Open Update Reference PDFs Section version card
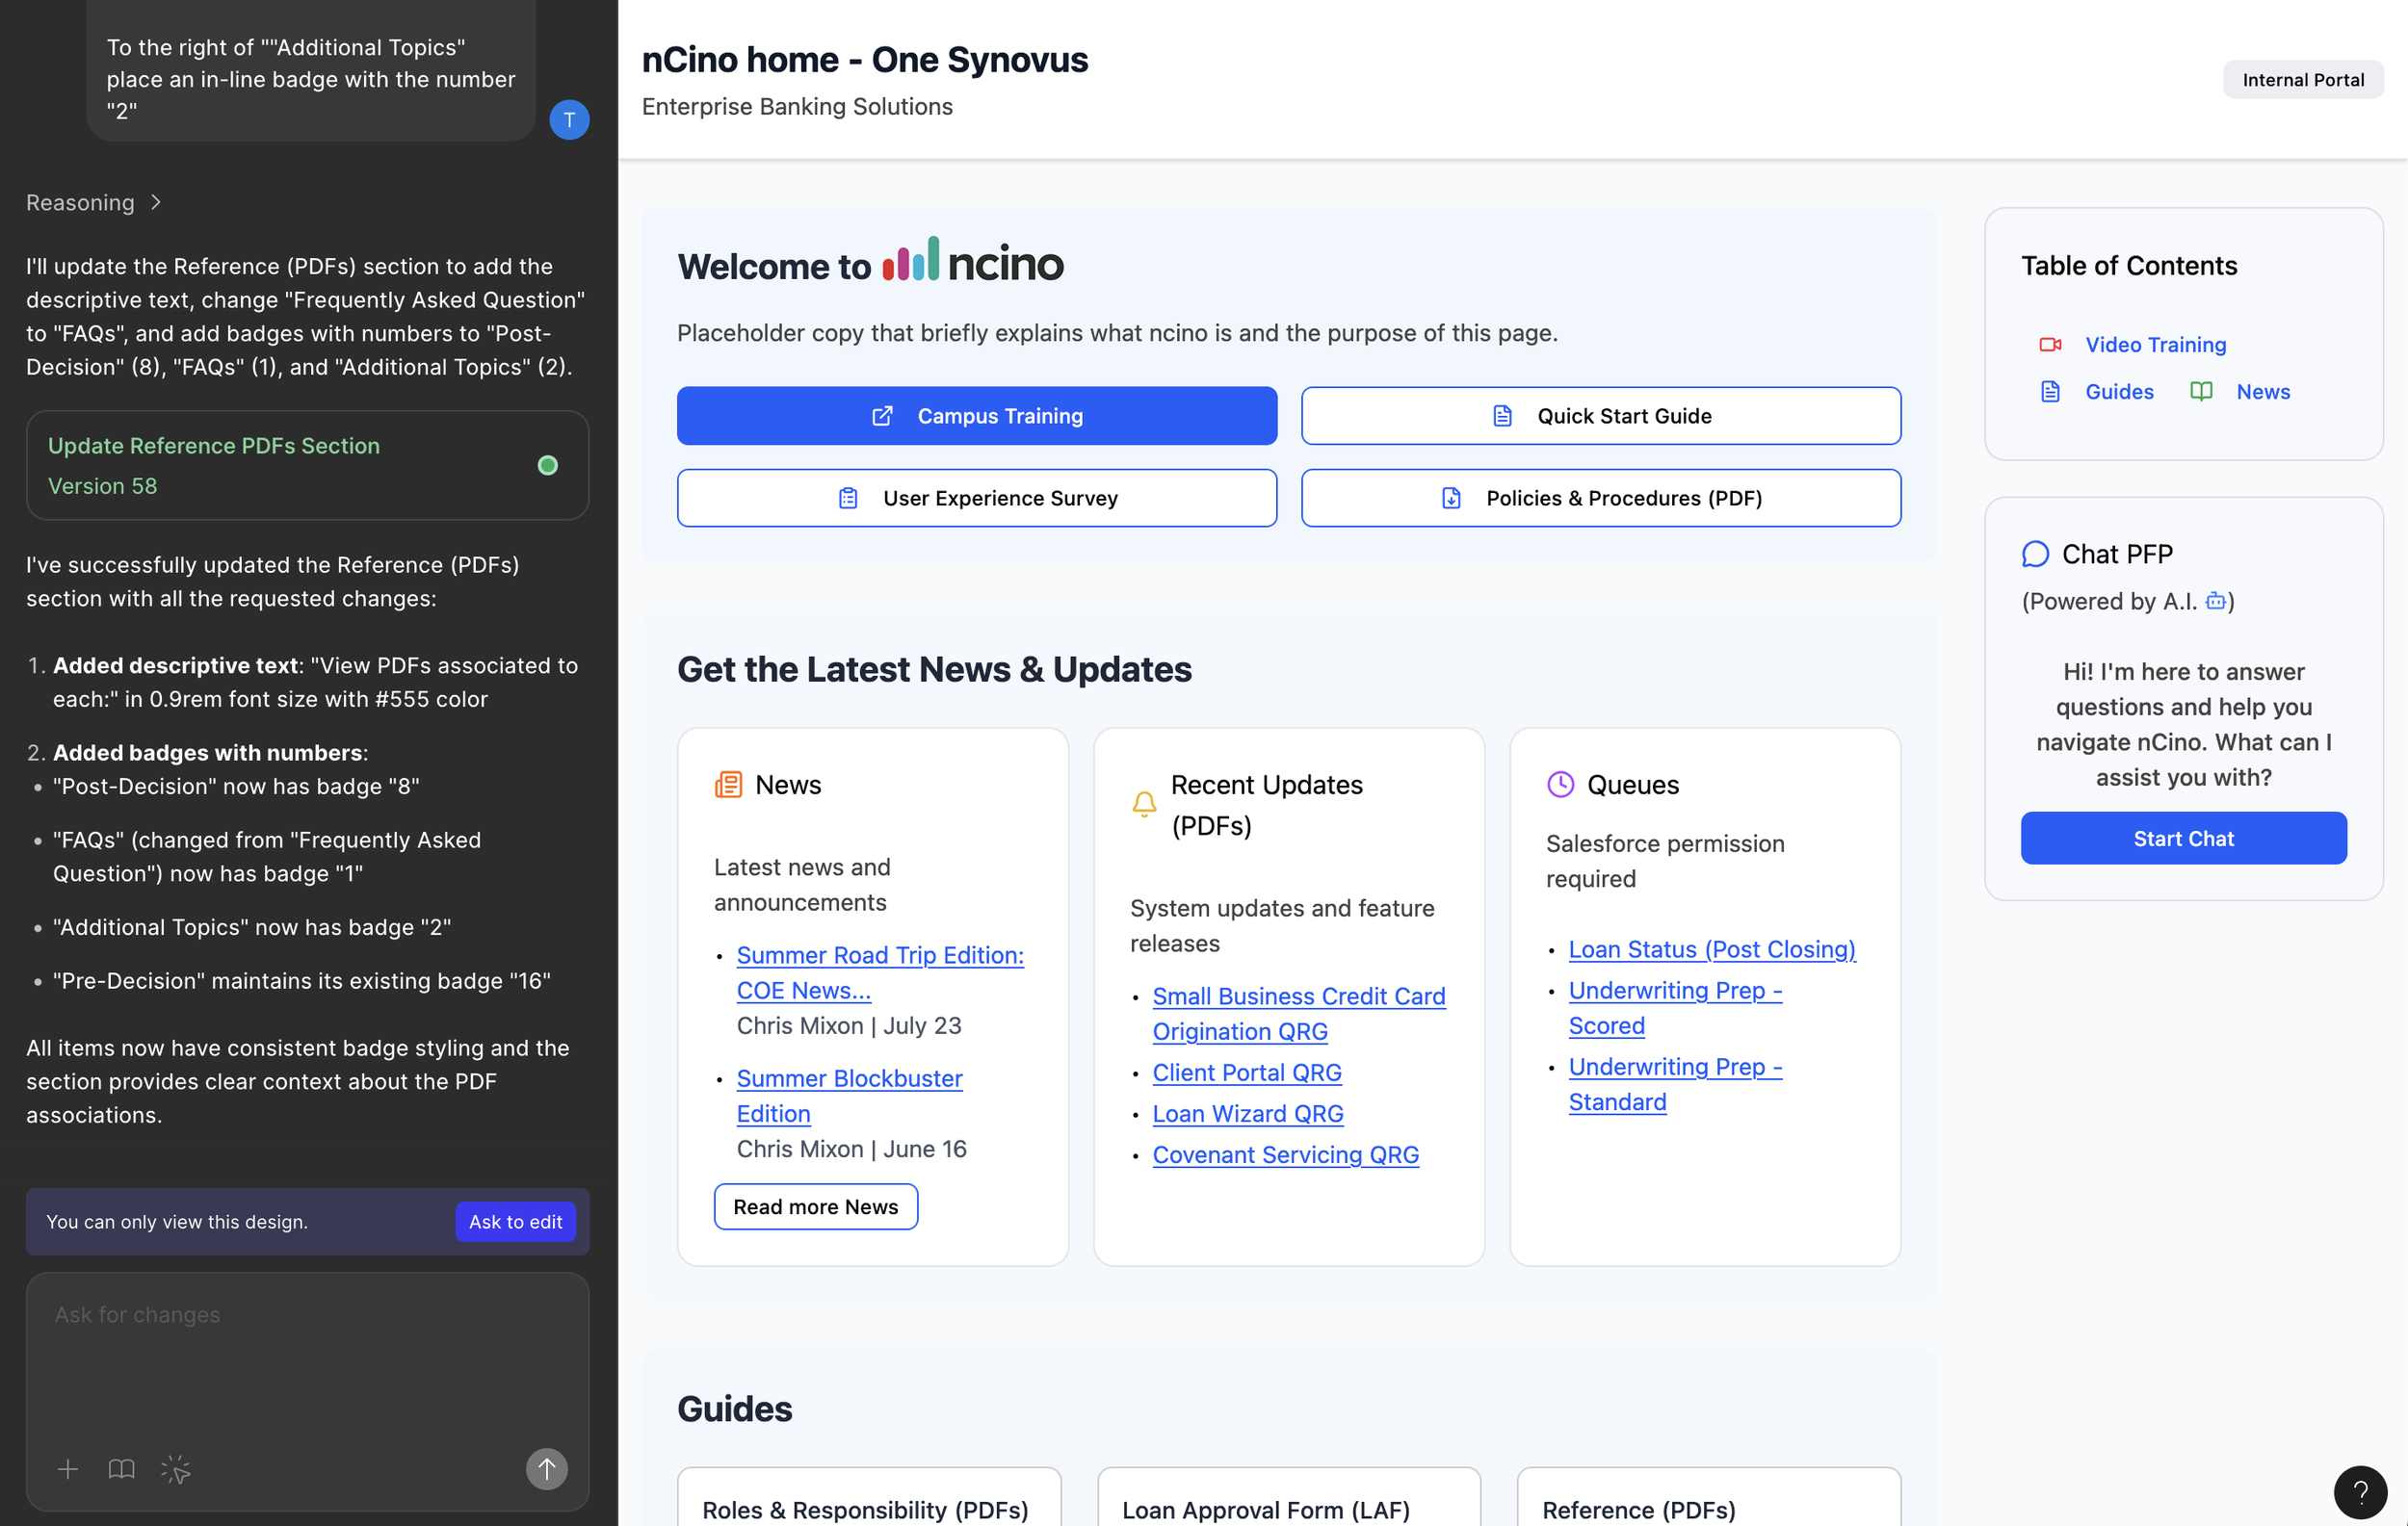This screenshot has height=1526, width=2408. coord(307,466)
